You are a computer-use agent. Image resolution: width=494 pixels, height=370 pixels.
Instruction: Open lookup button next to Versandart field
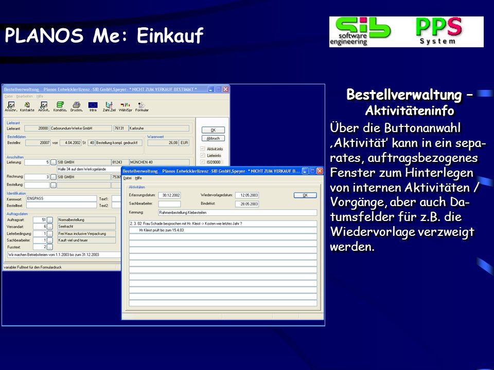coord(50,227)
